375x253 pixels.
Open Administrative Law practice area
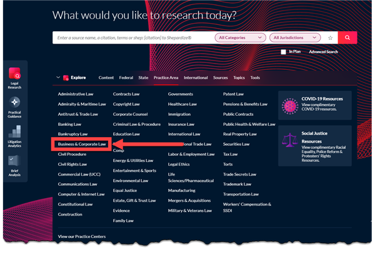(x=76, y=94)
